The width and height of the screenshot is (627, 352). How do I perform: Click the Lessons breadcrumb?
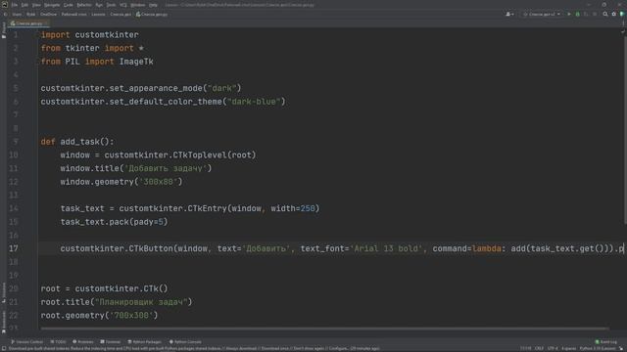tap(98, 14)
